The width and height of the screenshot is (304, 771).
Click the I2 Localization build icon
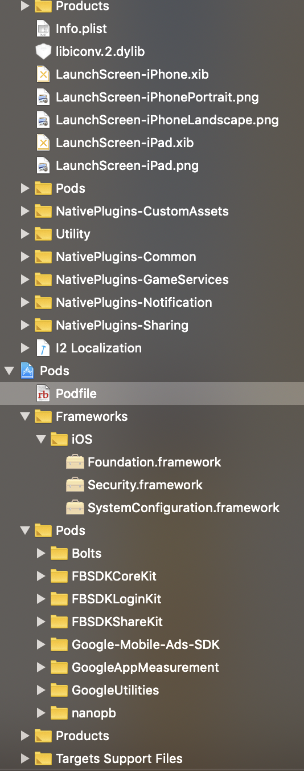pyautogui.click(x=43, y=348)
